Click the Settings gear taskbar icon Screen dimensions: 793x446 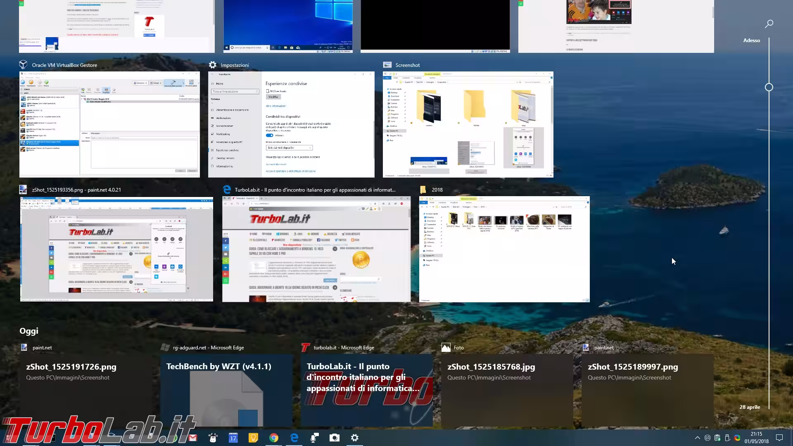pos(354,438)
